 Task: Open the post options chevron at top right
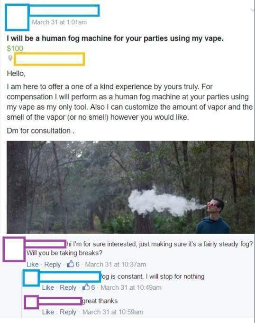tap(253, 10)
